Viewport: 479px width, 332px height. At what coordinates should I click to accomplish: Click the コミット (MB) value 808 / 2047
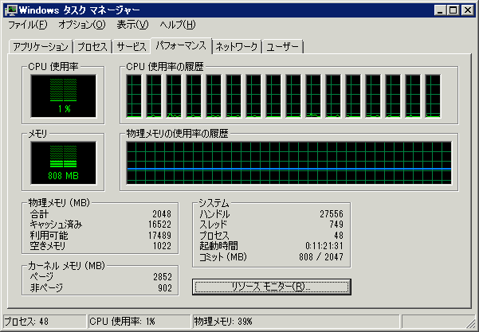tap(321, 257)
